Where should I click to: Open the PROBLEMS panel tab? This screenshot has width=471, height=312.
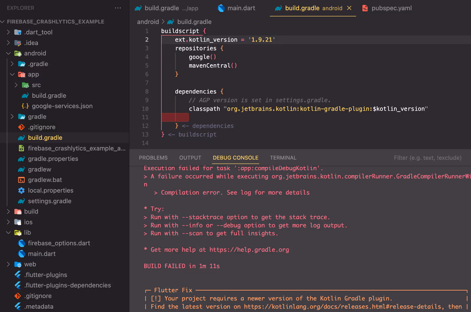coord(153,158)
